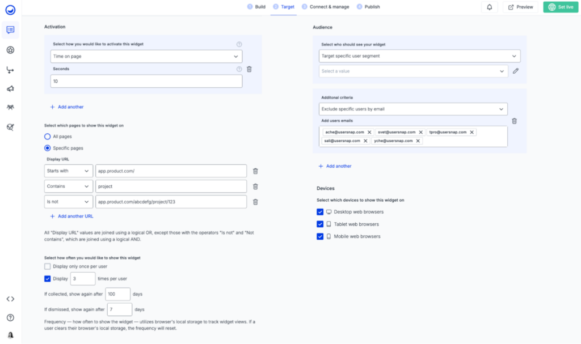Delete the 'project' Contains URL row
Screen dimensions: 581x344
coord(255,186)
